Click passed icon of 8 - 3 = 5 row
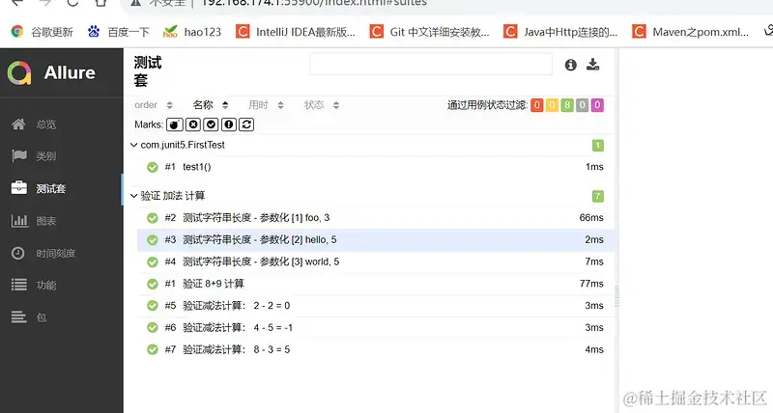 click(x=153, y=350)
